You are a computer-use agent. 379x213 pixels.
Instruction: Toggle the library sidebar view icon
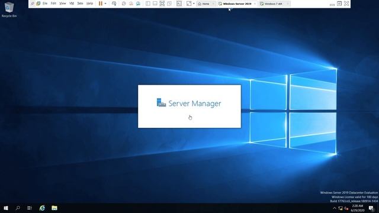[148, 4]
